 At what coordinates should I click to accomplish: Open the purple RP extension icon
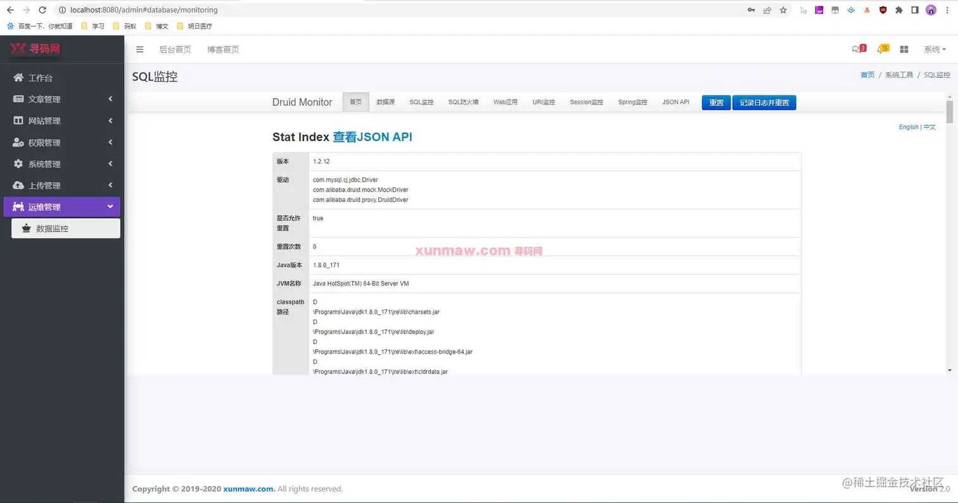819,10
